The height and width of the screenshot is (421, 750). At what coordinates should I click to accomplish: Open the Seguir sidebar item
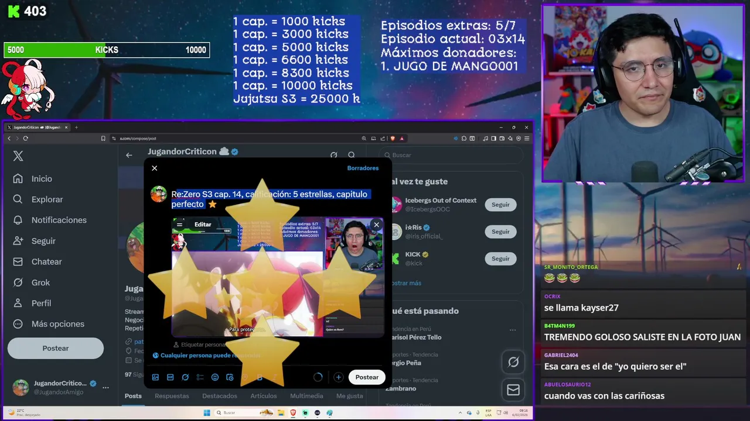click(x=35, y=241)
